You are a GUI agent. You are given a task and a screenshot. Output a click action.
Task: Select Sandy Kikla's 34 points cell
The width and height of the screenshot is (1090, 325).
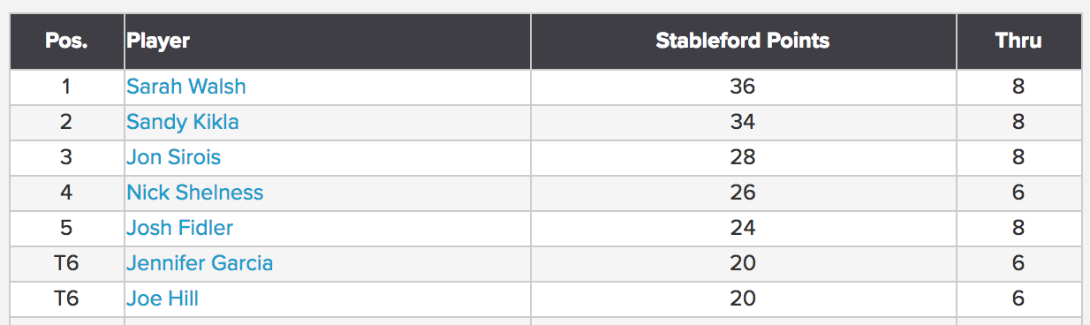click(743, 122)
